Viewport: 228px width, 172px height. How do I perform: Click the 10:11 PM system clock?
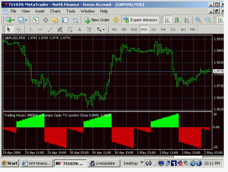tap(212, 163)
